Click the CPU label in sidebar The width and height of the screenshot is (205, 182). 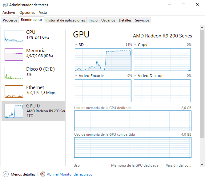pyautogui.click(x=31, y=32)
